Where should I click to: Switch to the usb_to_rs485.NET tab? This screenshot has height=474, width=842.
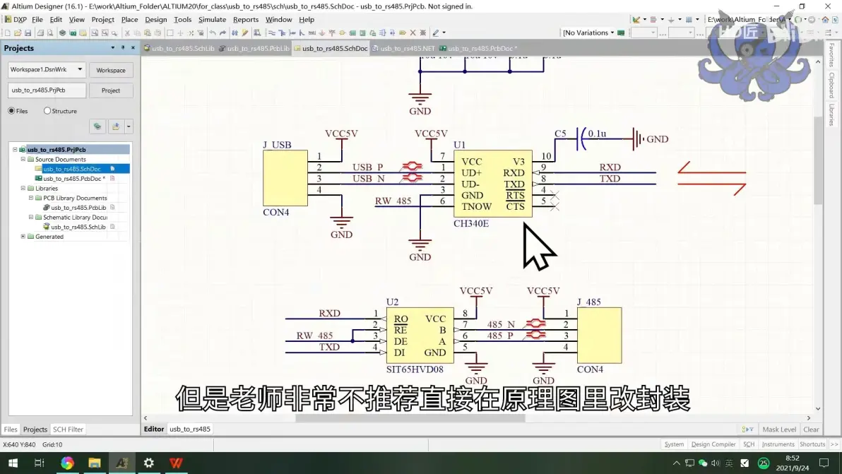pyautogui.click(x=404, y=48)
